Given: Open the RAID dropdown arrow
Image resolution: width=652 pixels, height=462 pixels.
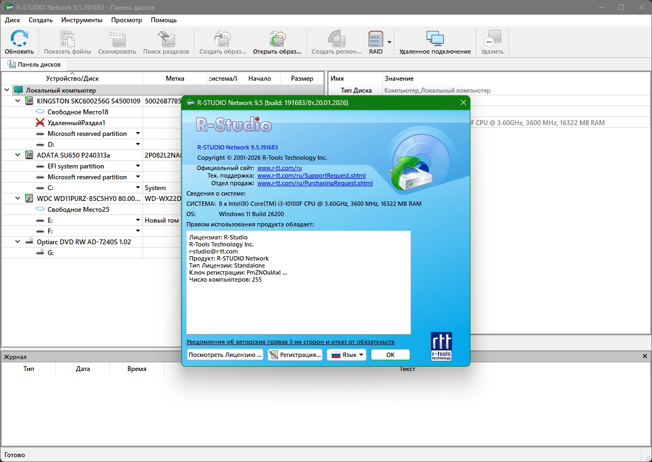Looking at the screenshot, I should pos(389,42).
